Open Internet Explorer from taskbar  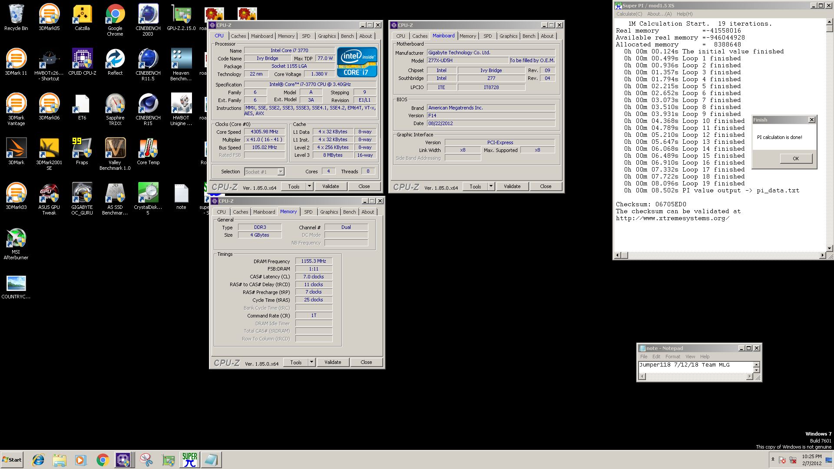point(38,459)
